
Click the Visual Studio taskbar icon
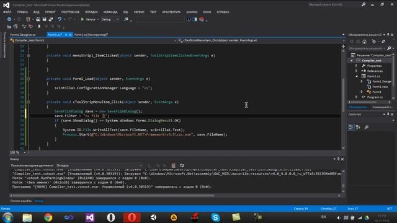click(90, 217)
